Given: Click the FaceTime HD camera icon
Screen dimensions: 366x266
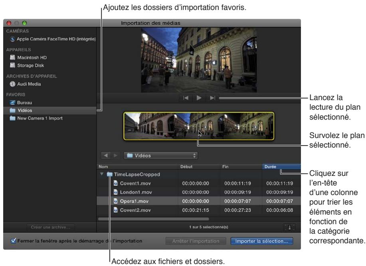Looking at the screenshot, I should [12, 39].
